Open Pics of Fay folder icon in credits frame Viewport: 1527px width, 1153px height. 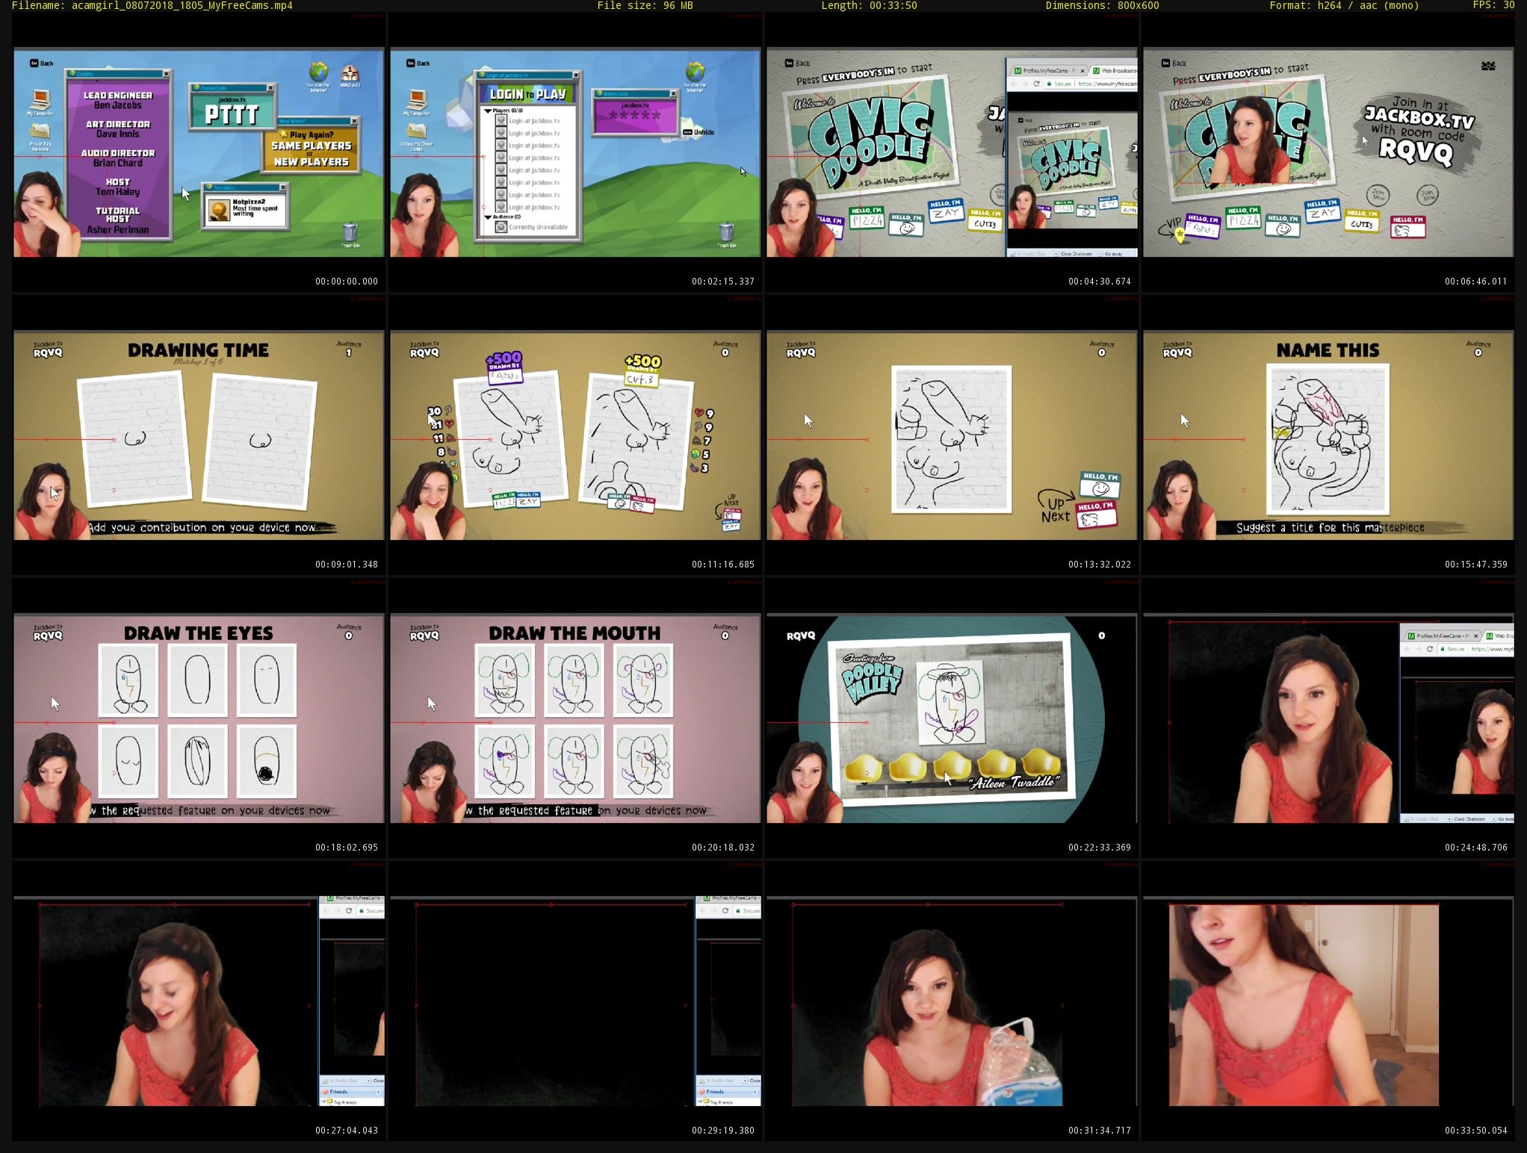point(40,132)
